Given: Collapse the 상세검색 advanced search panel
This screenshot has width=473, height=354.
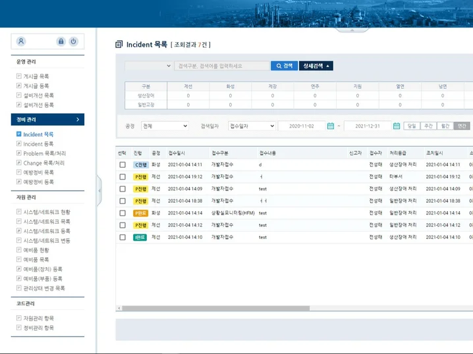Looking at the screenshot, I should [x=316, y=66].
